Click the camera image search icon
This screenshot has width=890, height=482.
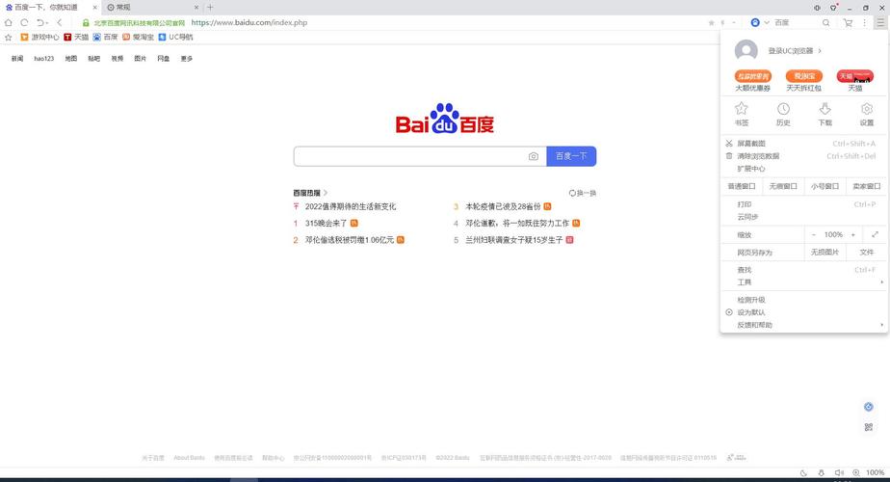point(533,156)
